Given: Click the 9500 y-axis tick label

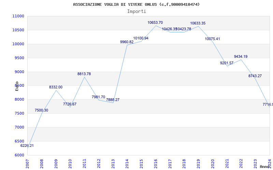Looking at the screenshot, I should click(x=19, y=58).
